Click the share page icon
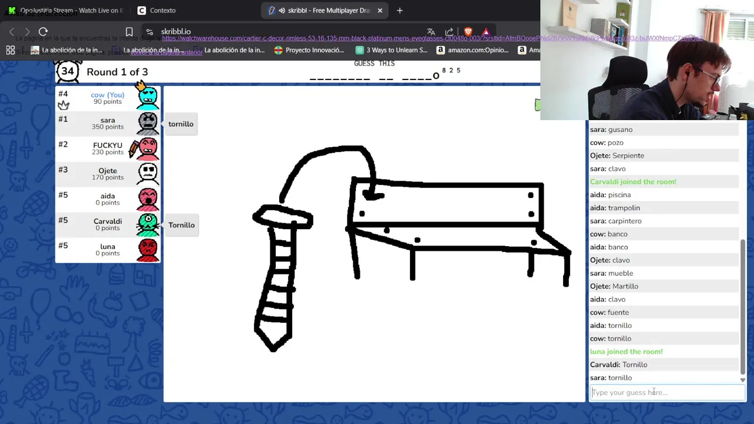This screenshot has width=754, height=424. [x=449, y=32]
